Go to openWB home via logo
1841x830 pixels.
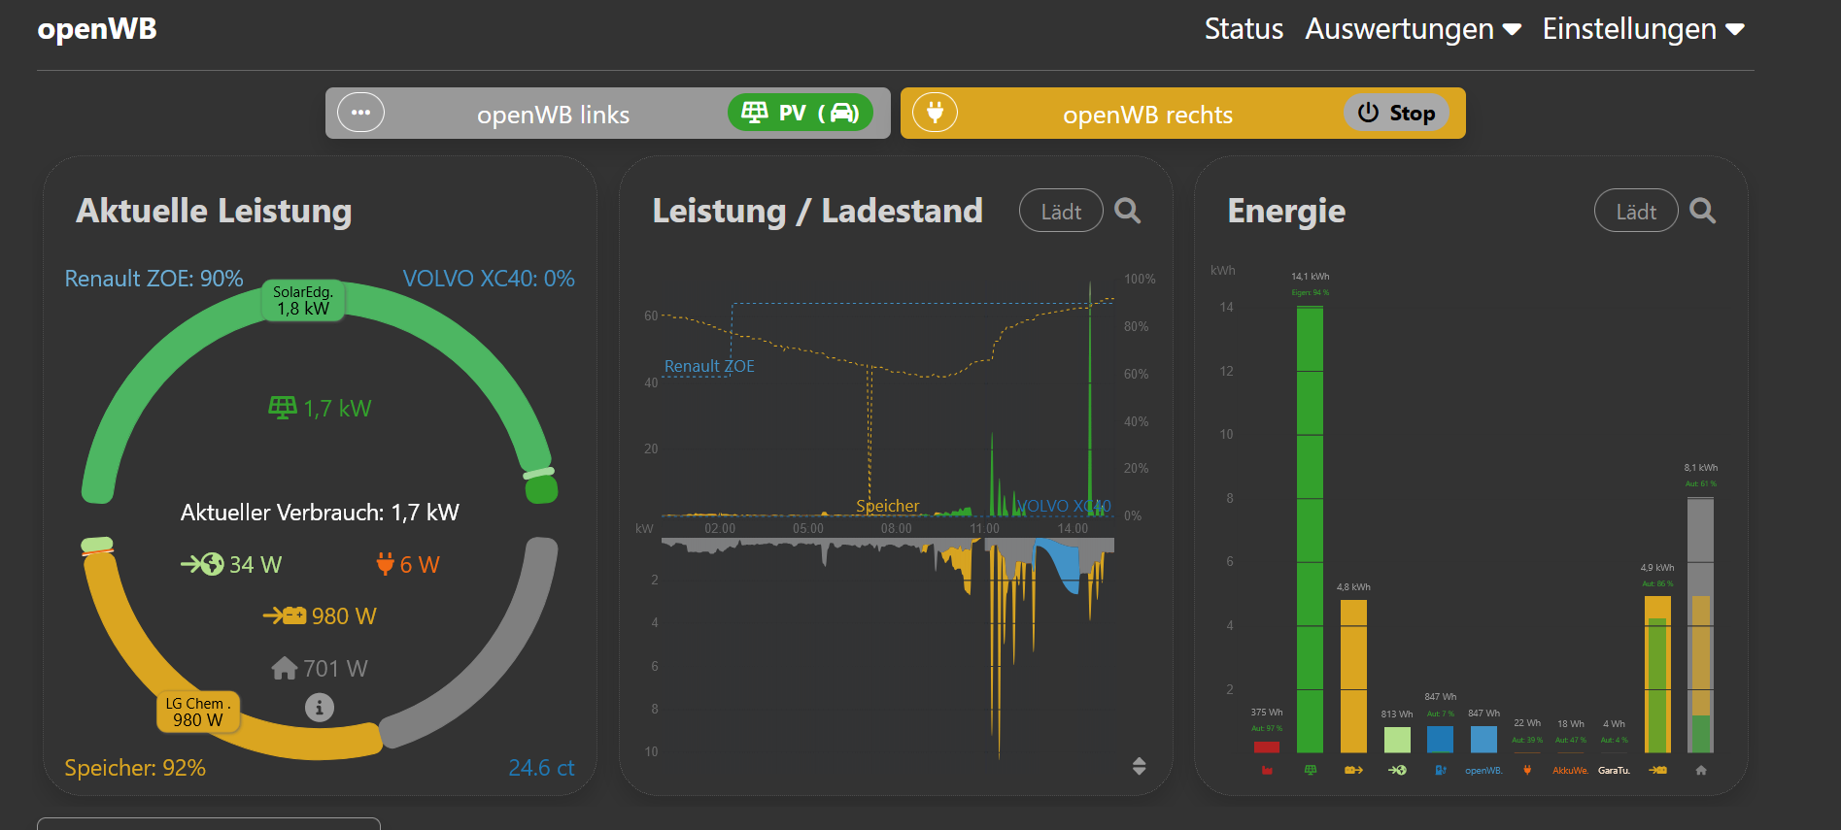click(x=97, y=29)
